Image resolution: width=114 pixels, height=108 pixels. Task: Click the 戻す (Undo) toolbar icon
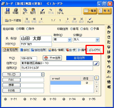[x=42, y=11]
